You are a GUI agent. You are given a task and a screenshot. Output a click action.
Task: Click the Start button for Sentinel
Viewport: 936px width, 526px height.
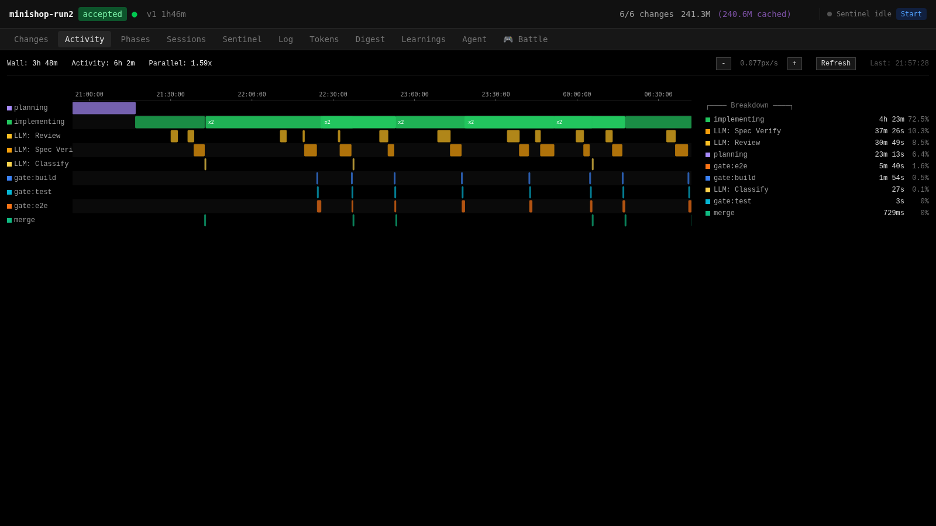click(911, 14)
